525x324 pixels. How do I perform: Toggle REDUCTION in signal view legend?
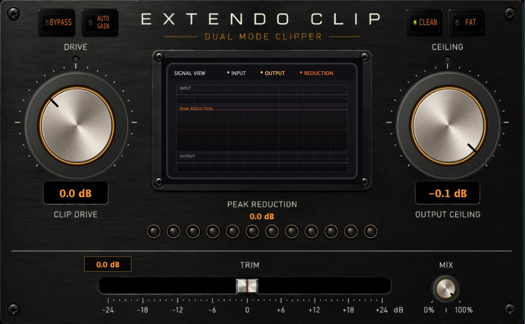tap(316, 73)
